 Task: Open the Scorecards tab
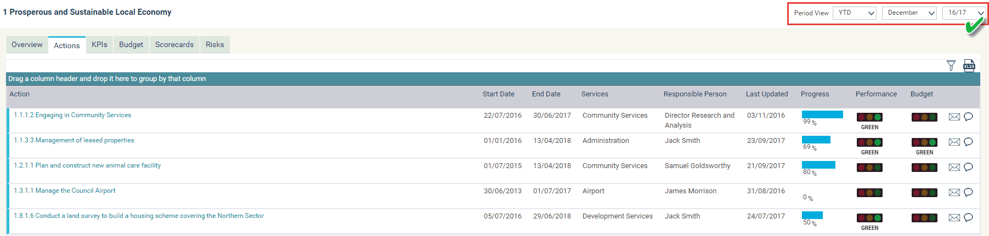pos(174,45)
